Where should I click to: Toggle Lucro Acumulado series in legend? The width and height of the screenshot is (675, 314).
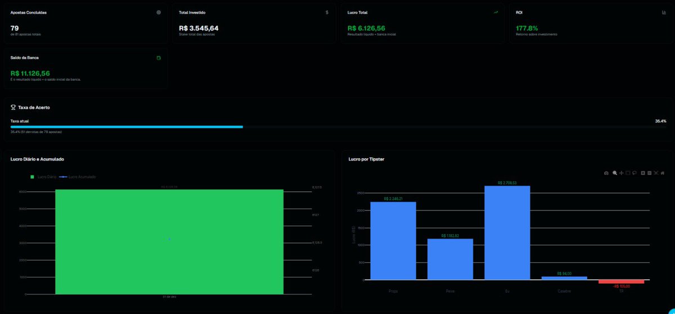click(x=78, y=177)
